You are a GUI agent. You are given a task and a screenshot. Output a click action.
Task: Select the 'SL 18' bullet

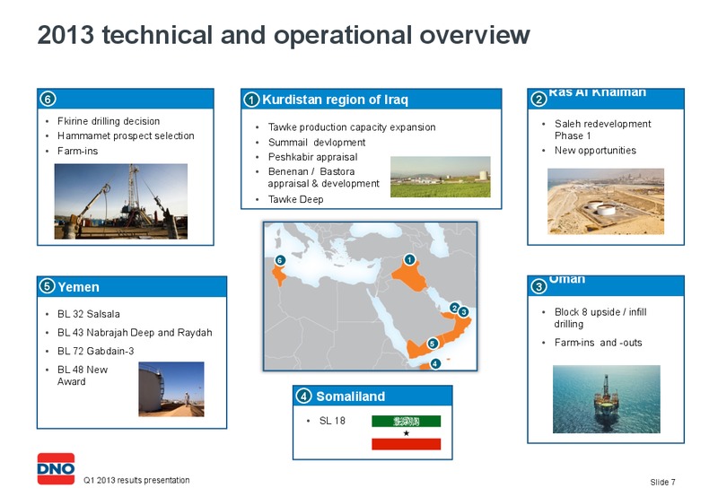point(332,421)
